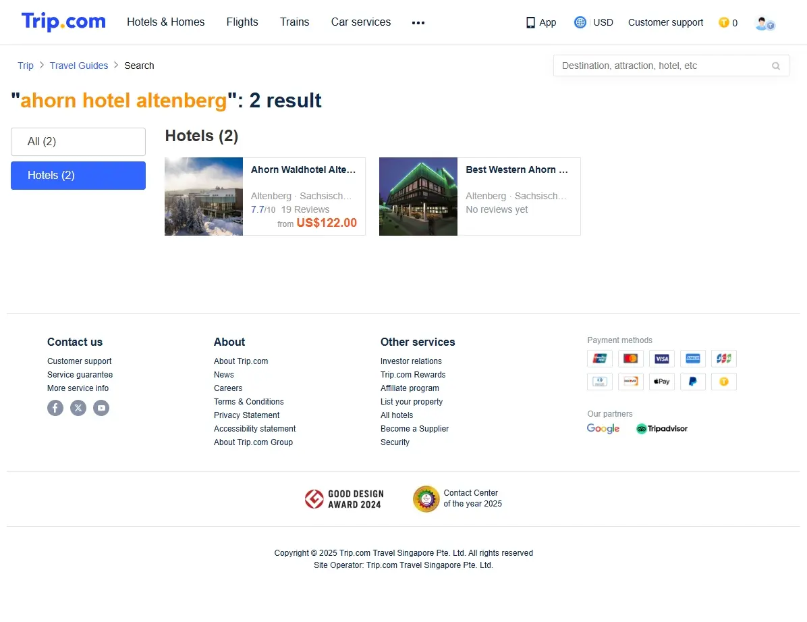This screenshot has width=807, height=622.
Task: Open Become a Supplier link
Action: (x=414, y=429)
